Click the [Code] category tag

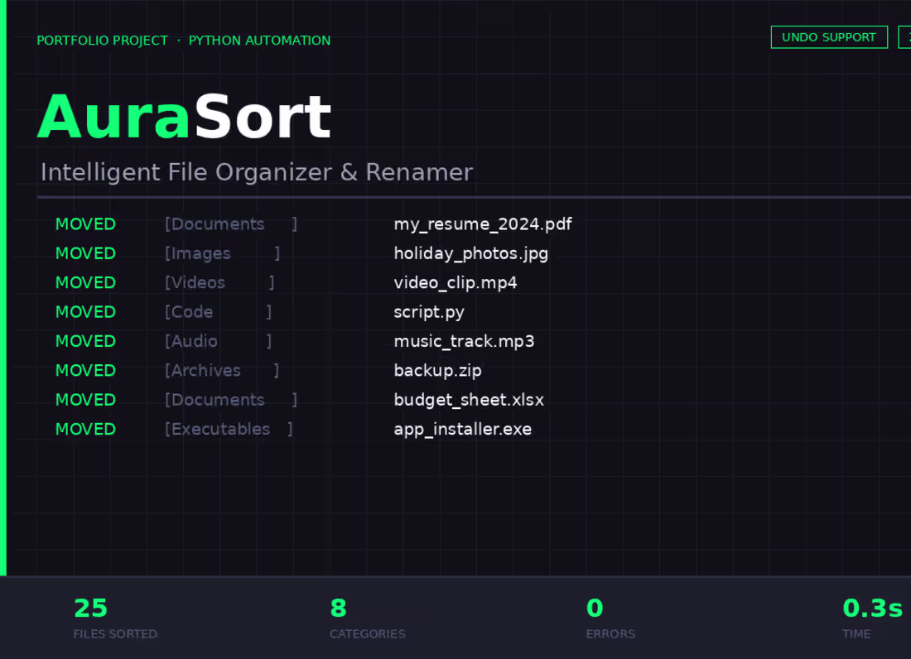tap(218, 312)
